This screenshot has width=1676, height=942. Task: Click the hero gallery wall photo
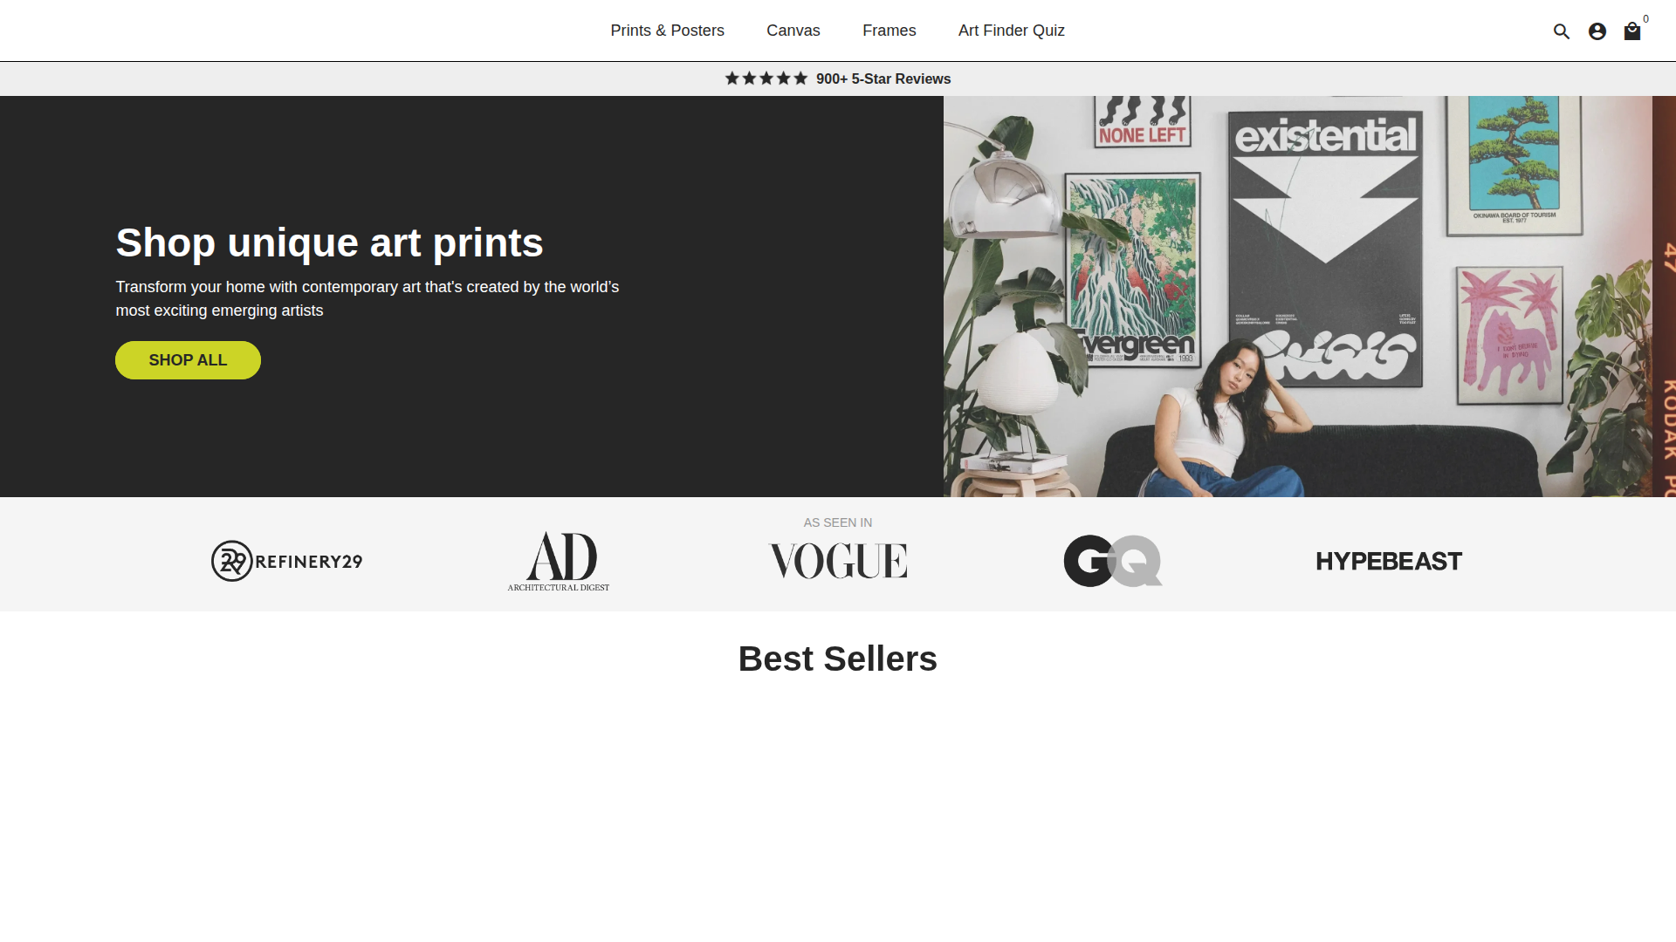point(1297,297)
